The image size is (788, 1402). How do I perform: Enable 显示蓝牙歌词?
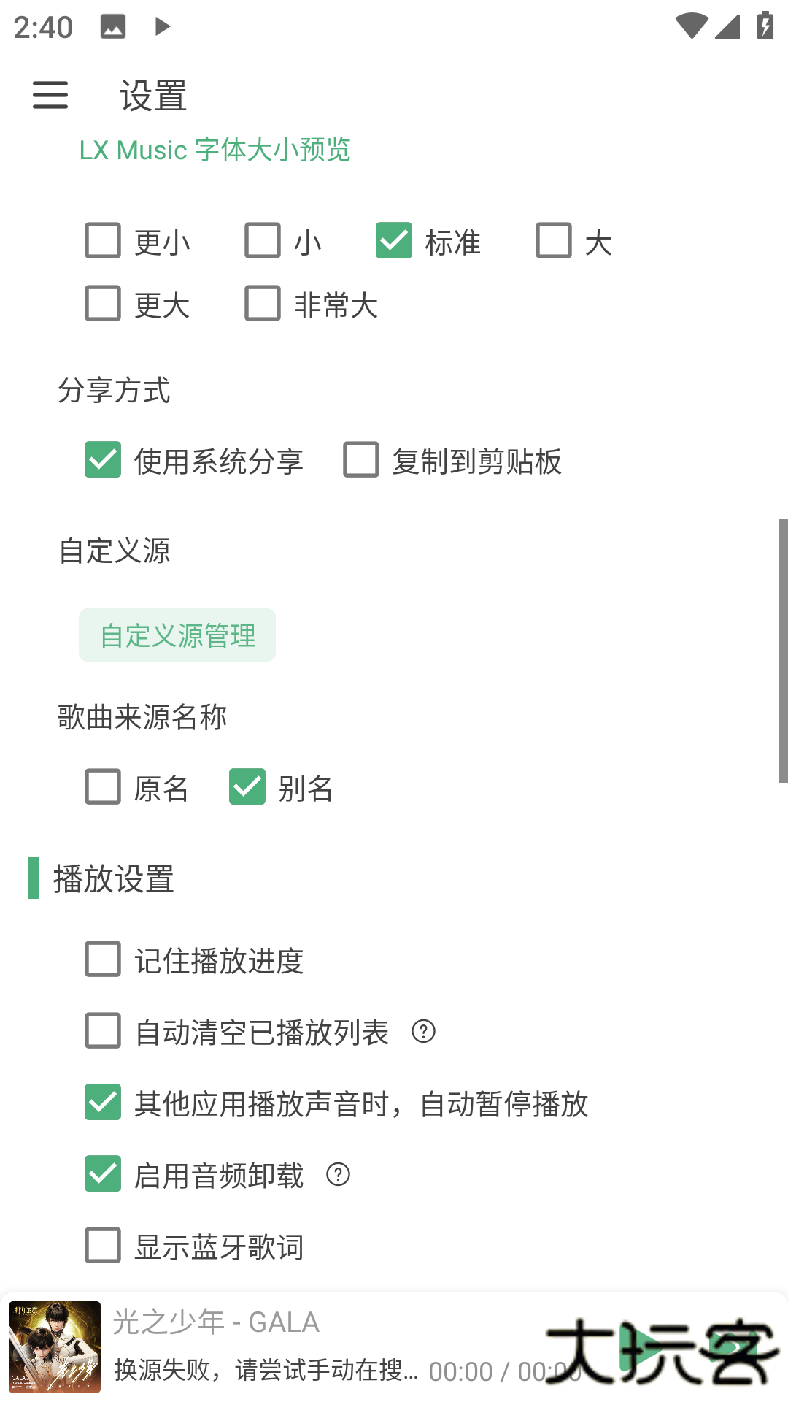click(x=102, y=1246)
